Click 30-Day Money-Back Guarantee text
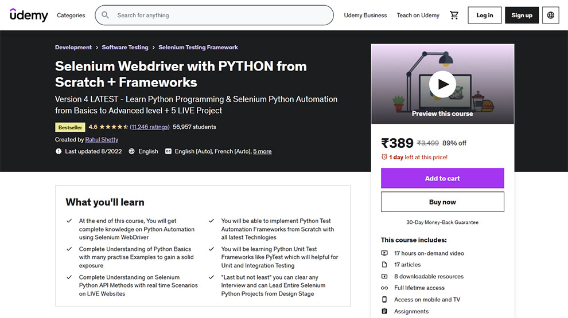This screenshot has width=568, height=318. 442,222
